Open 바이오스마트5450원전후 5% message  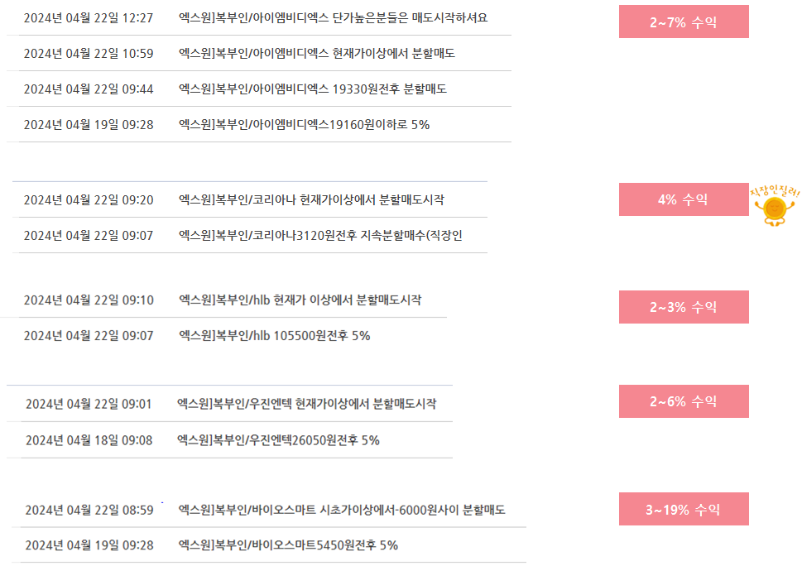coord(288,545)
